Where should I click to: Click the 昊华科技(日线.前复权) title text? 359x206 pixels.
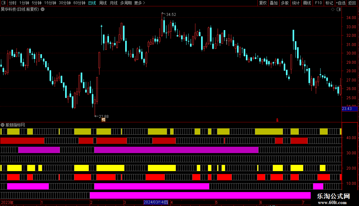pyautogui.click(x=20, y=10)
